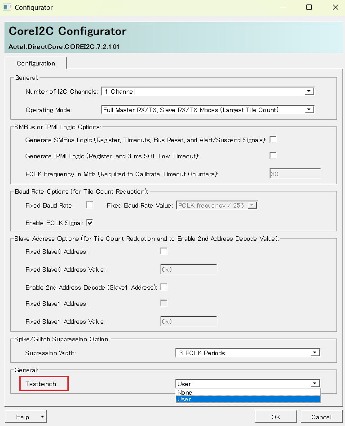Check the Fixed Slave1 Address box
345x426 pixels.
(164, 303)
